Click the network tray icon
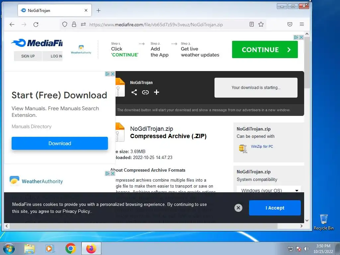 point(290,249)
